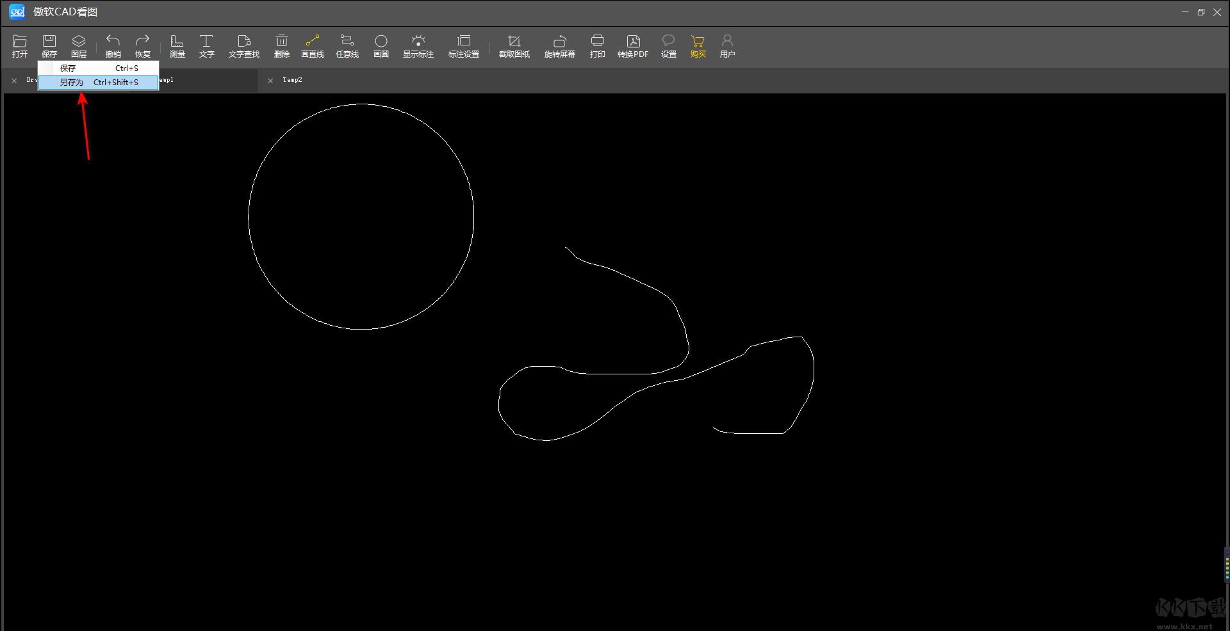Close the Temp2 tab
This screenshot has height=631, width=1230.
pos(270,81)
